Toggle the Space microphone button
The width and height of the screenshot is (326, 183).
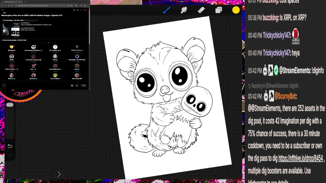(x=4, y=85)
